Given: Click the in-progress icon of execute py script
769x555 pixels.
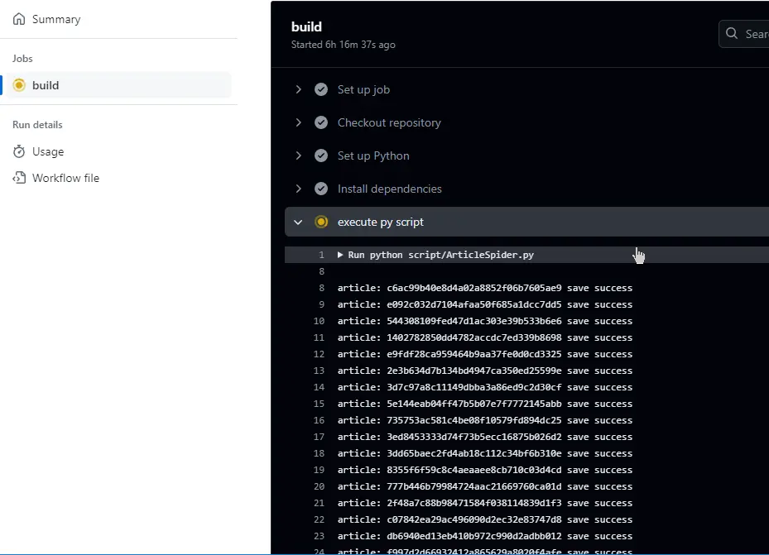Looking at the screenshot, I should 321,222.
